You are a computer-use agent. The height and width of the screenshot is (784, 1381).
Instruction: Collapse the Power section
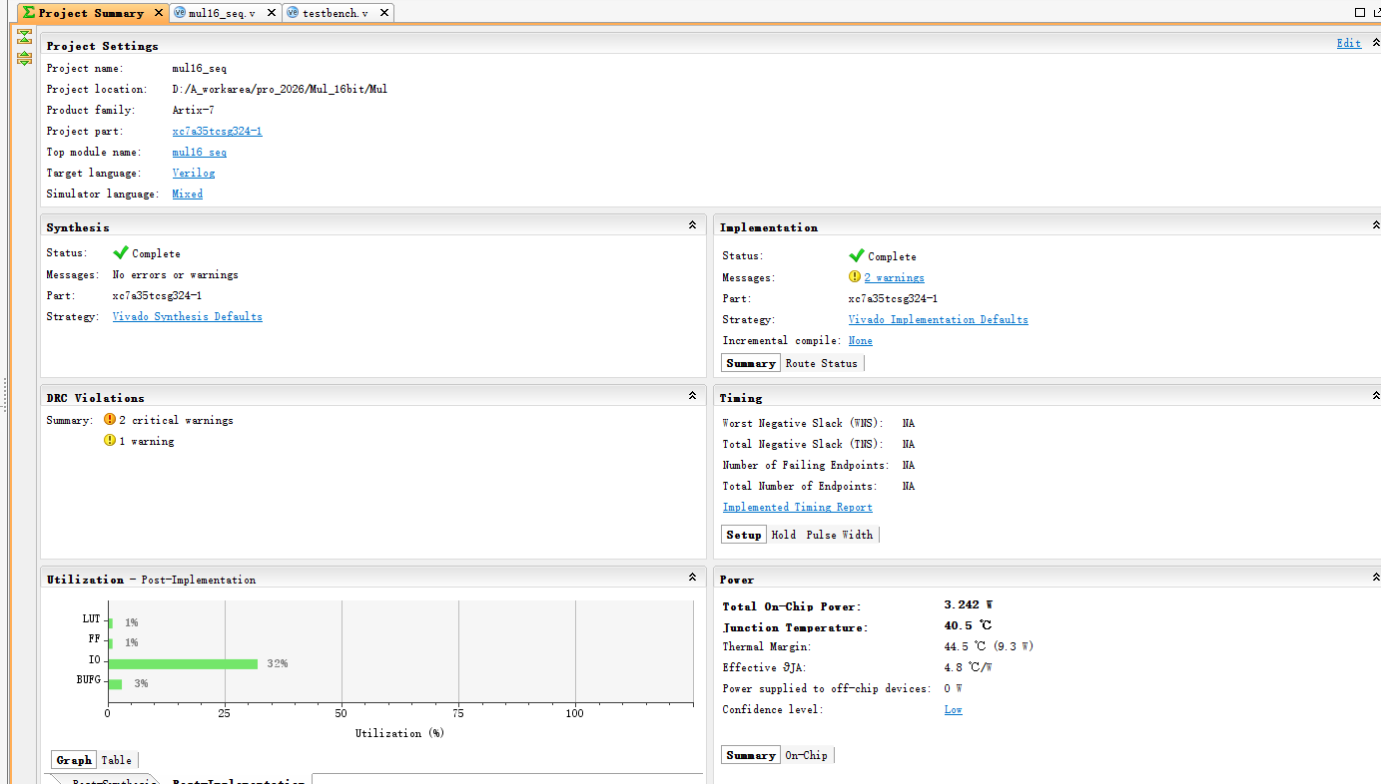click(x=1376, y=578)
